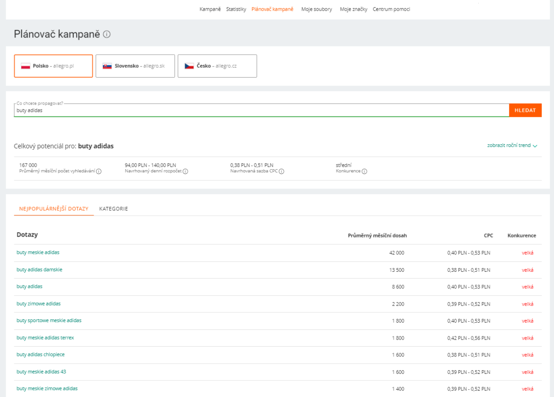Click velká in buty adidas damskie row
This screenshot has width=554, height=397.
528,270
